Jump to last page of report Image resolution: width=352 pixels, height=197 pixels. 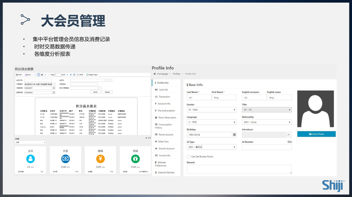click(71, 75)
